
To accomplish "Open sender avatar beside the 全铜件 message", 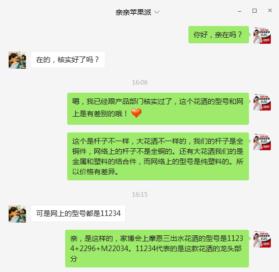I will pos(262,142).
